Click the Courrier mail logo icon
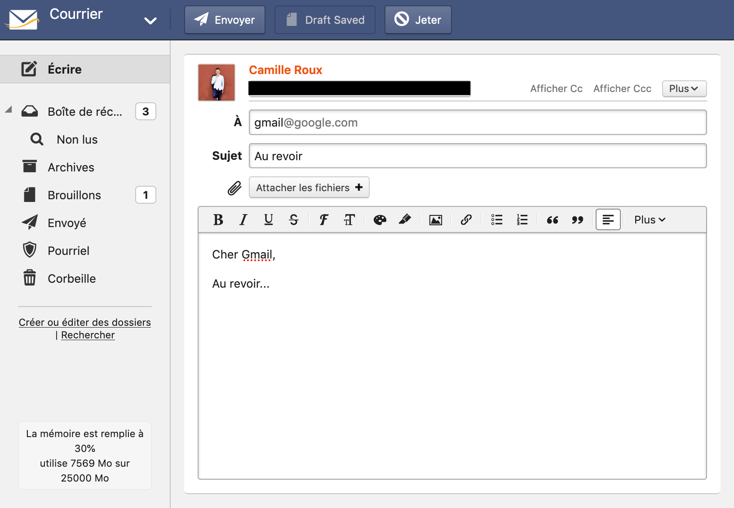Image resolution: width=734 pixels, height=508 pixels. pyautogui.click(x=22, y=19)
